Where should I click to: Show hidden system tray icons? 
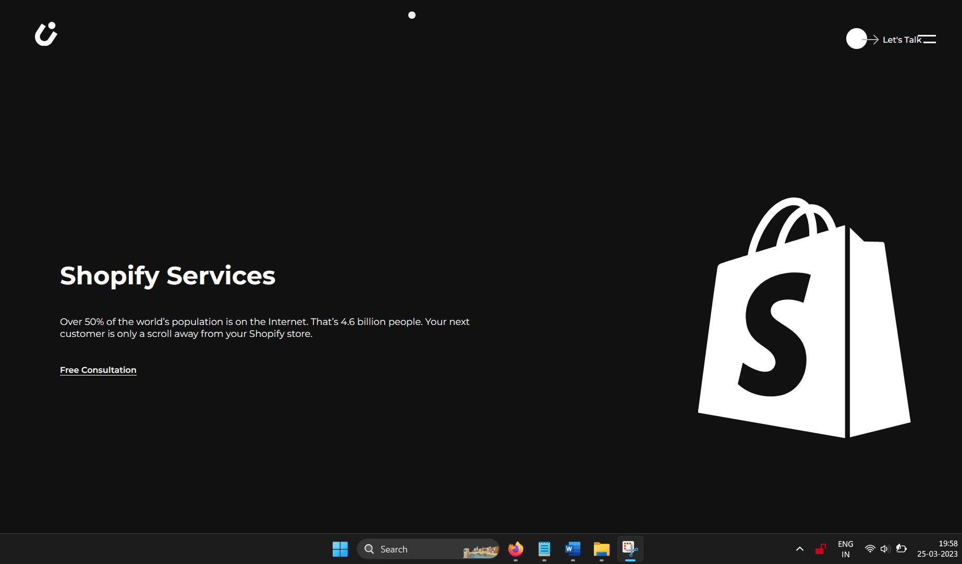pyautogui.click(x=800, y=549)
